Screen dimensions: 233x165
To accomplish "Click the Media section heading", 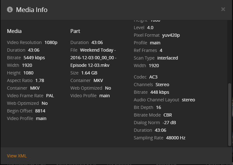I will click(14, 31).
